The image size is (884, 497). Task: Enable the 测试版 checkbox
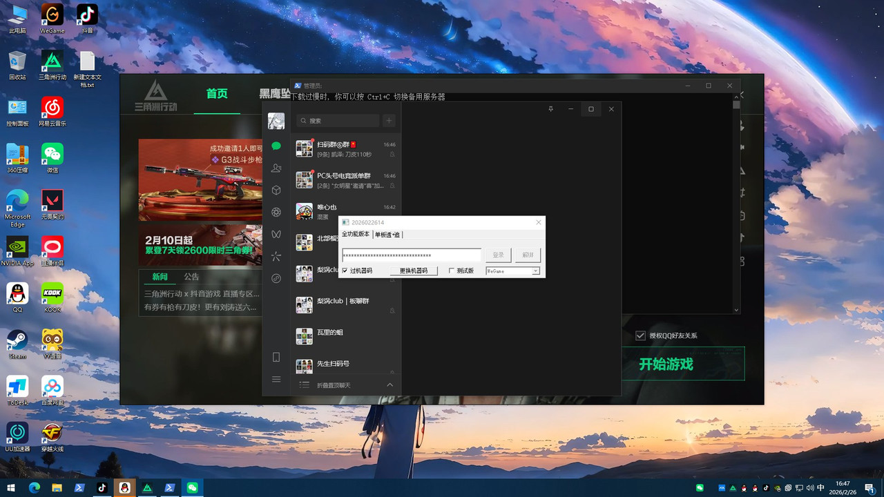click(452, 271)
